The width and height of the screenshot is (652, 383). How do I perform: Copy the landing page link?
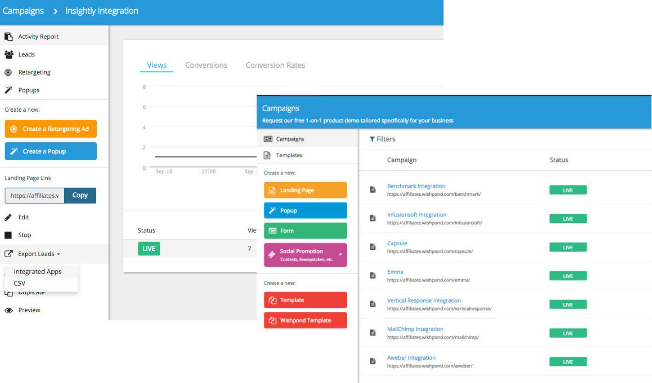80,195
